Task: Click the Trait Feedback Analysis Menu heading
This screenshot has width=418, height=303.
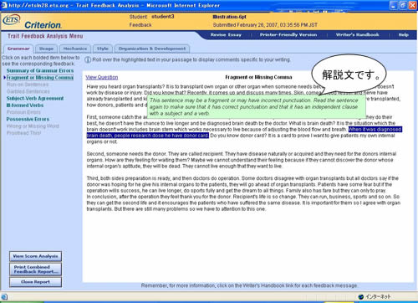Action: click(x=45, y=36)
